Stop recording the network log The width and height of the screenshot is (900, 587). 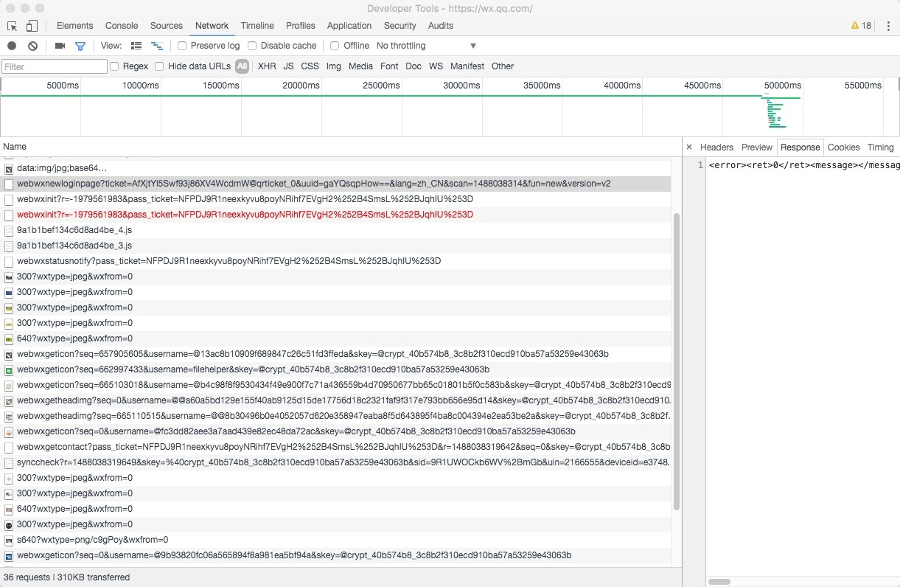pos(12,46)
